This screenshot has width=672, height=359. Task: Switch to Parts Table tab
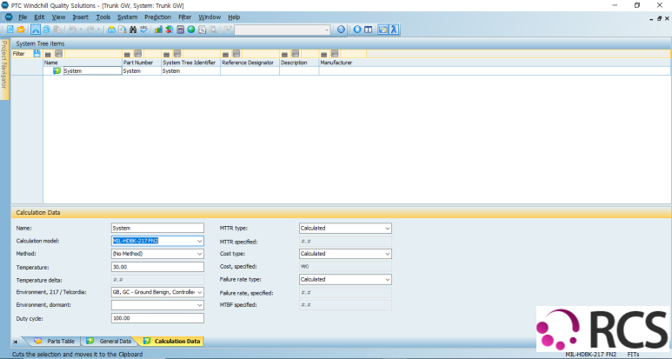tap(55, 341)
